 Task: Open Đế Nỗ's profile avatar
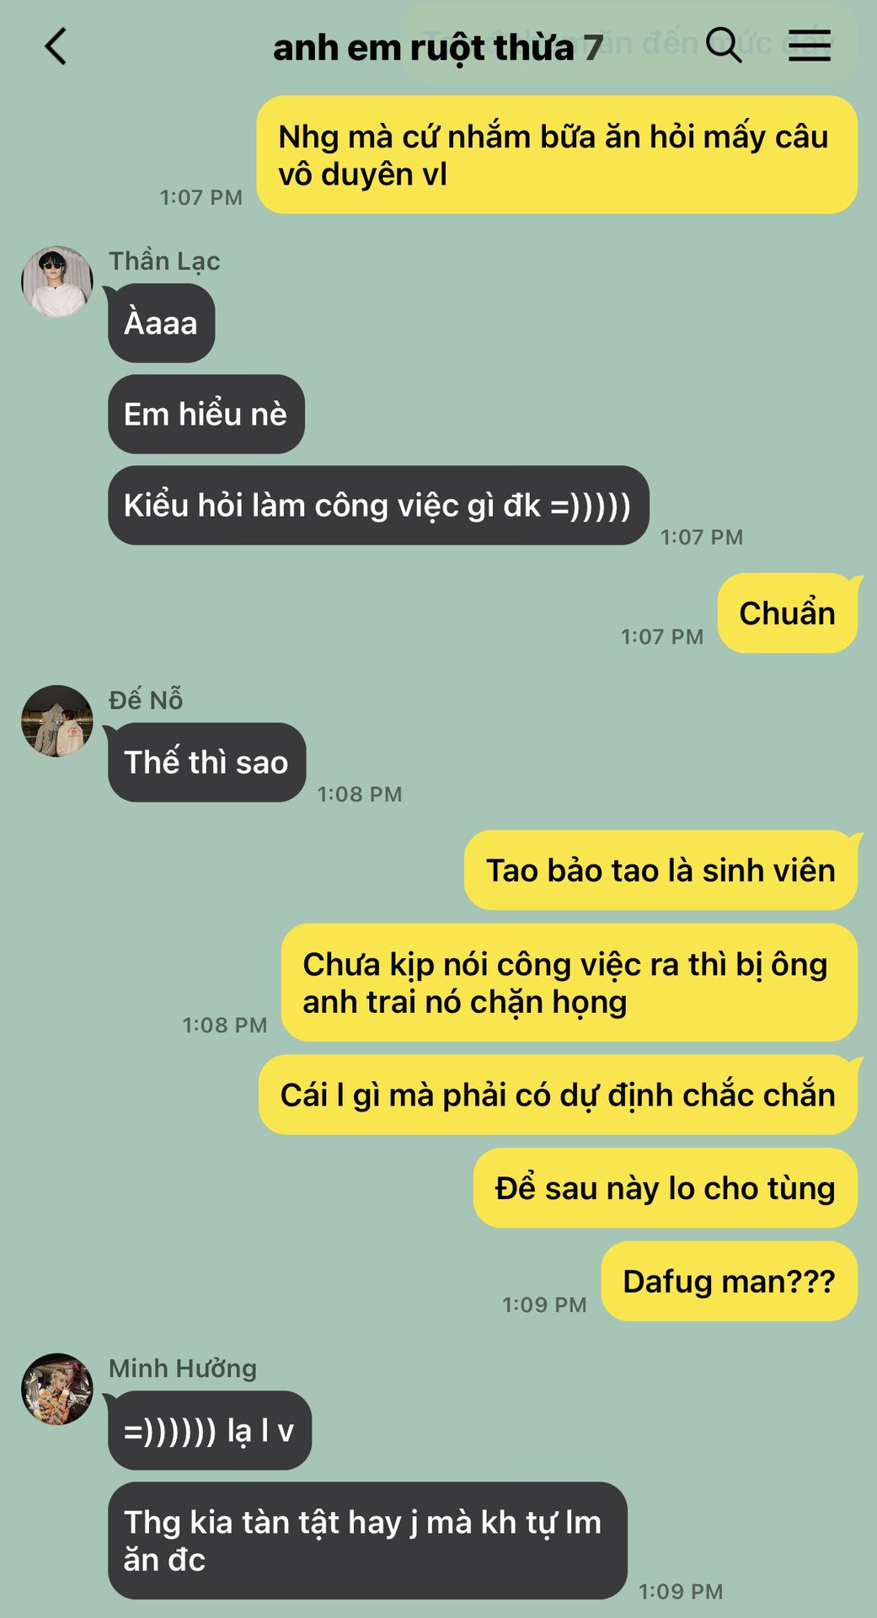[x=57, y=721]
